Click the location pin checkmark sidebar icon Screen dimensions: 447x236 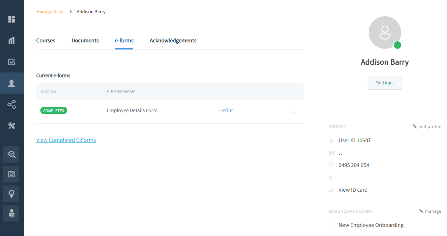[12, 194]
